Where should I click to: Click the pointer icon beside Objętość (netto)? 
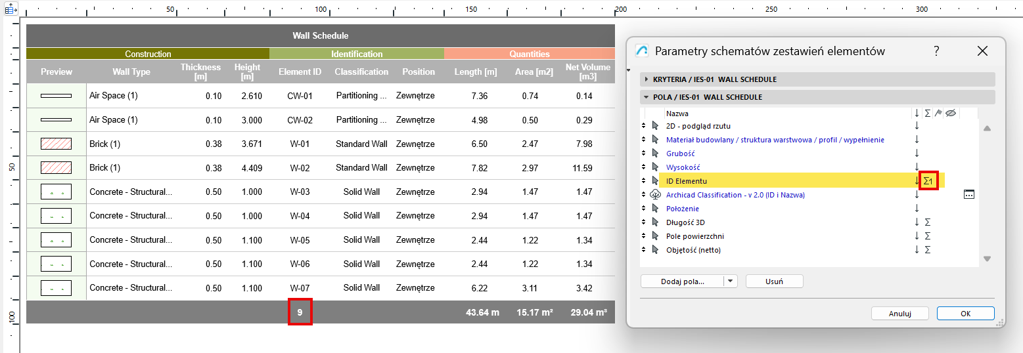coord(654,250)
